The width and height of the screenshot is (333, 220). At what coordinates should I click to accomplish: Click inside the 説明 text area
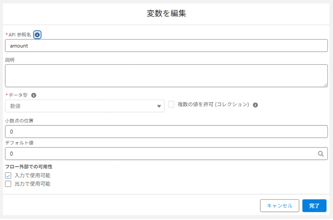click(166, 76)
